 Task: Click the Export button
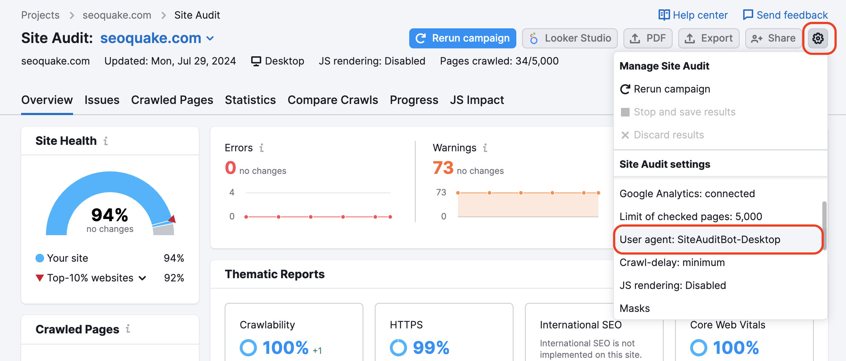click(x=709, y=38)
